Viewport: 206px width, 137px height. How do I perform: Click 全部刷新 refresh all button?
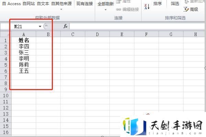106,4
